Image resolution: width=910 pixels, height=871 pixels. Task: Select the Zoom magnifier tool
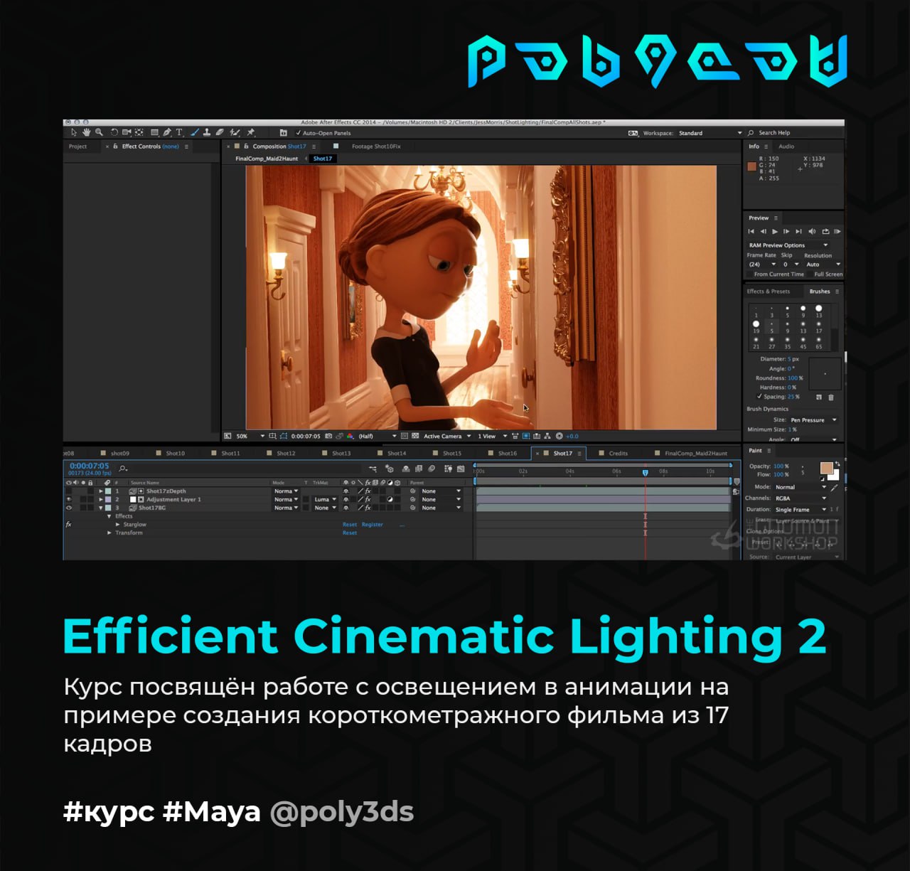pos(99,132)
